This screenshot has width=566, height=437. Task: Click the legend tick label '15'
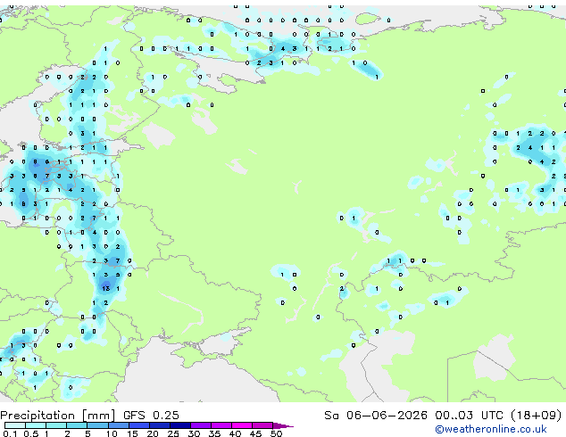132,433
